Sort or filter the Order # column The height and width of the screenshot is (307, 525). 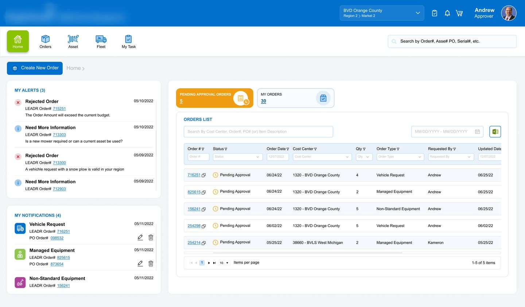pos(203,149)
